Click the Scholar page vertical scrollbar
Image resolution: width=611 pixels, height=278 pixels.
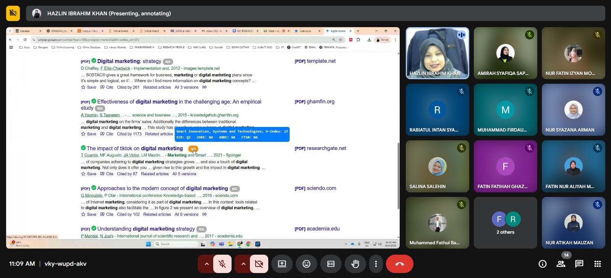399,176
